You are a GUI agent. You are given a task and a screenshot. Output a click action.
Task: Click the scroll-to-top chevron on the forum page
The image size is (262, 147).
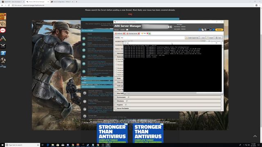[x=255, y=136]
